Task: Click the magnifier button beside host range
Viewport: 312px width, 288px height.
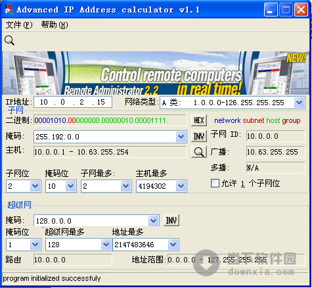Action: click(199, 152)
